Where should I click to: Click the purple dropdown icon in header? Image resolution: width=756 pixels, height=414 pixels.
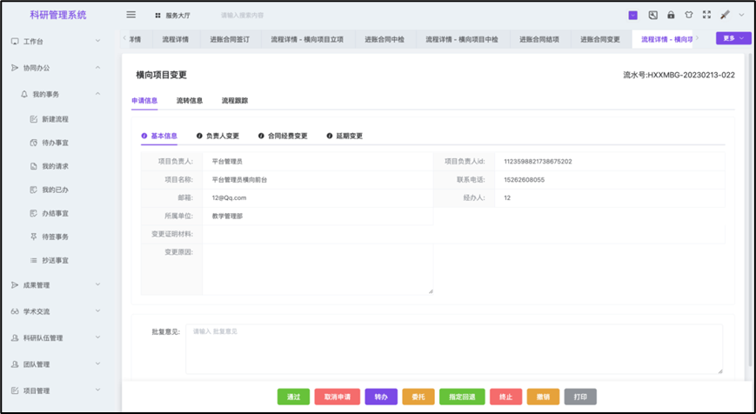click(632, 15)
